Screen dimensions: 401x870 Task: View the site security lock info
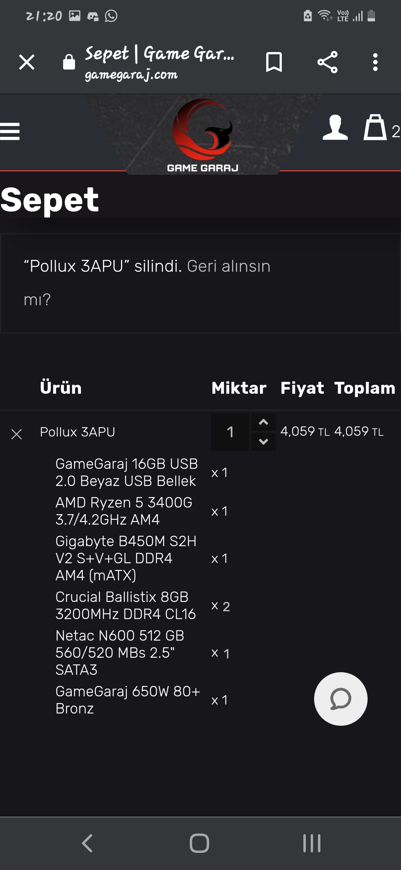pyautogui.click(x=69, y=62)
